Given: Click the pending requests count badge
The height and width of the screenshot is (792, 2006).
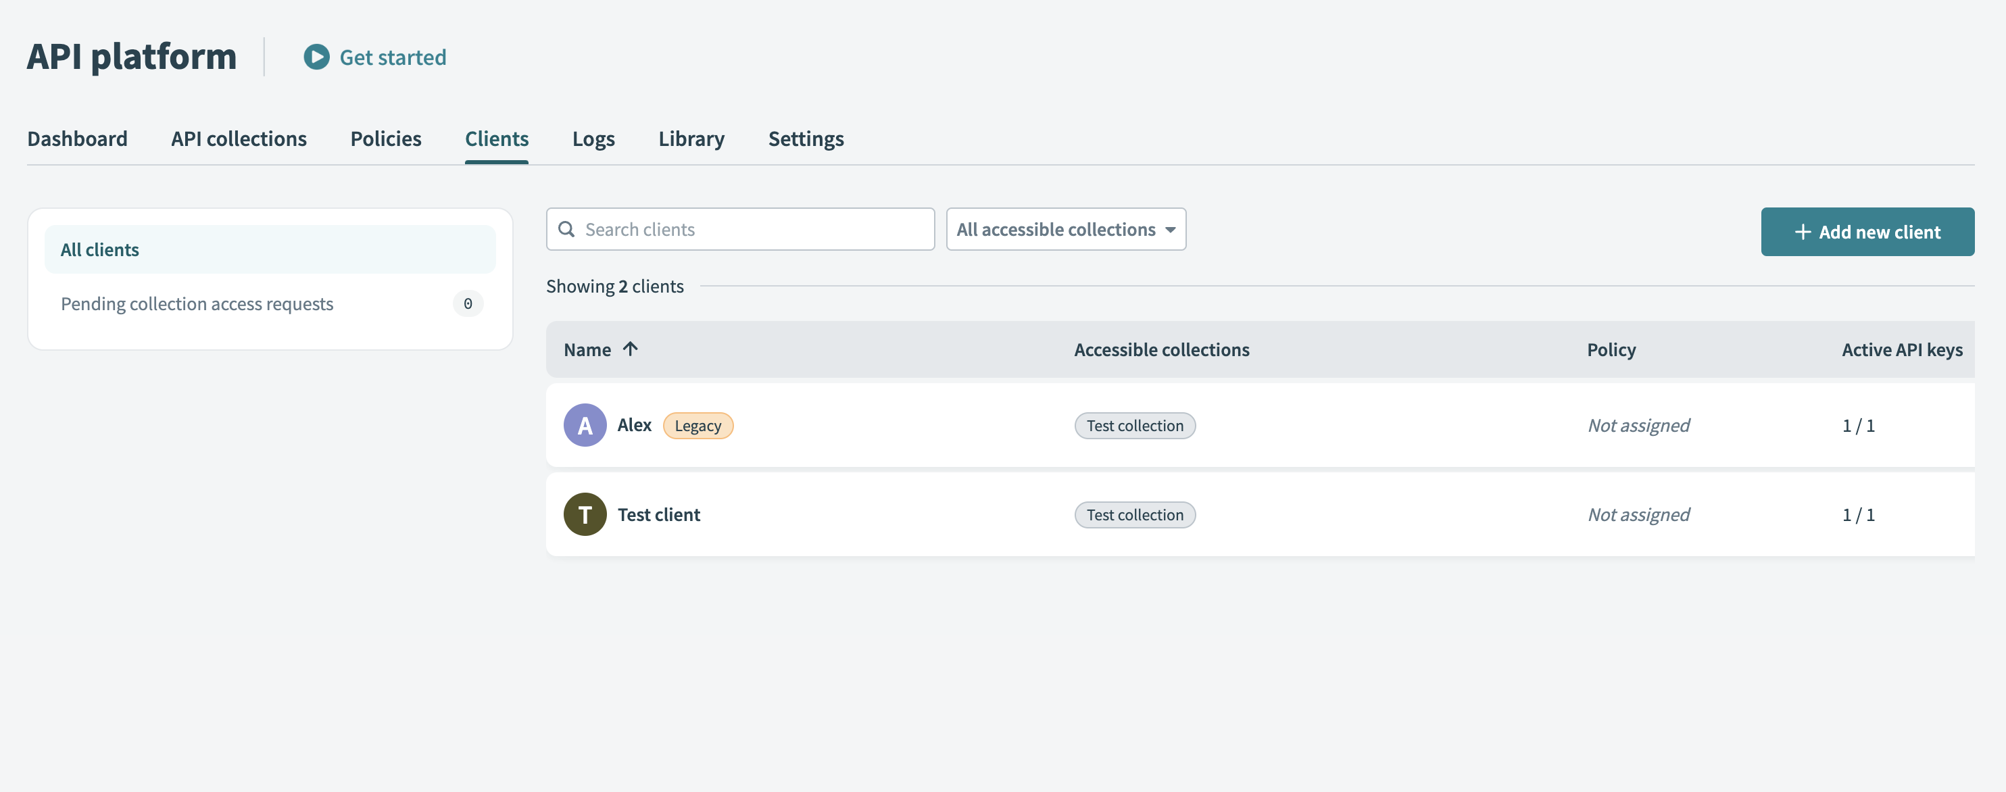Looking at the screenshot, I should point(467,303).
